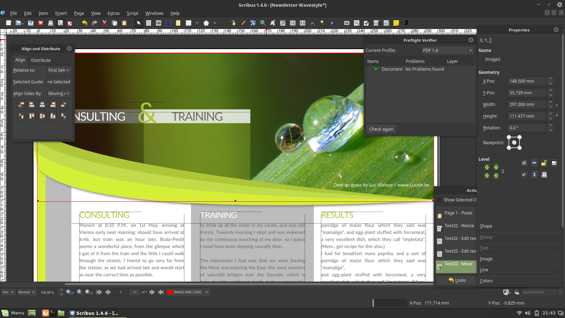Edit the Name field showing Image2
The image size is (565, 318).
[520, 59]
